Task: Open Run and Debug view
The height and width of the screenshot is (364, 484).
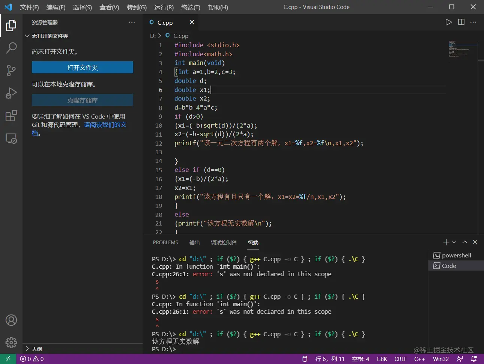Action: pos(11,93)
